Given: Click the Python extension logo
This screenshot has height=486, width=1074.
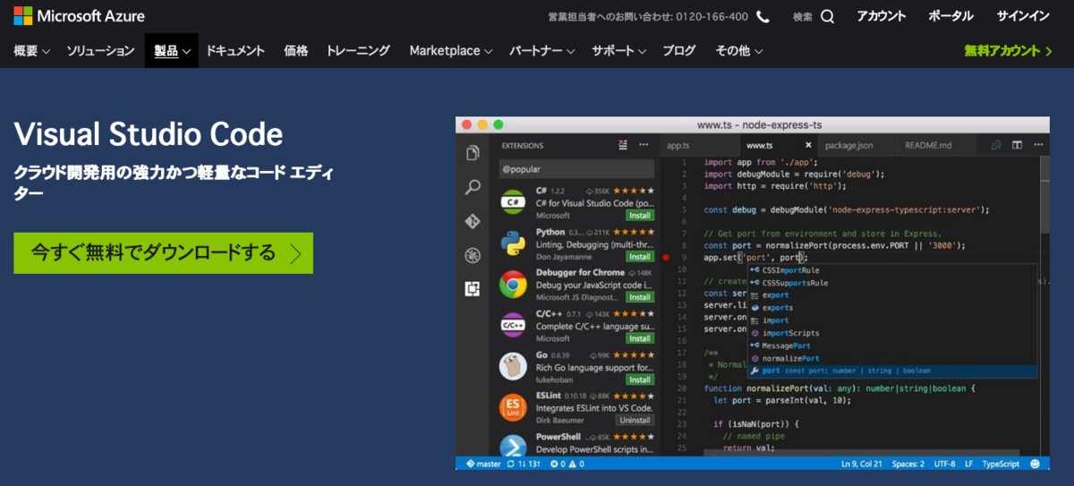Looking at the screenshot, I should click(513, 243).
